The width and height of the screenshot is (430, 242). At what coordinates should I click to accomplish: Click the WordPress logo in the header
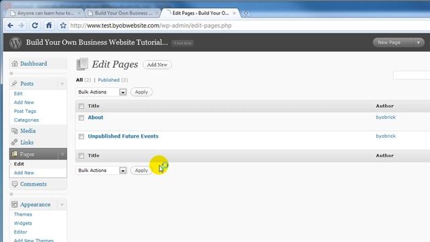pos(15,43)
